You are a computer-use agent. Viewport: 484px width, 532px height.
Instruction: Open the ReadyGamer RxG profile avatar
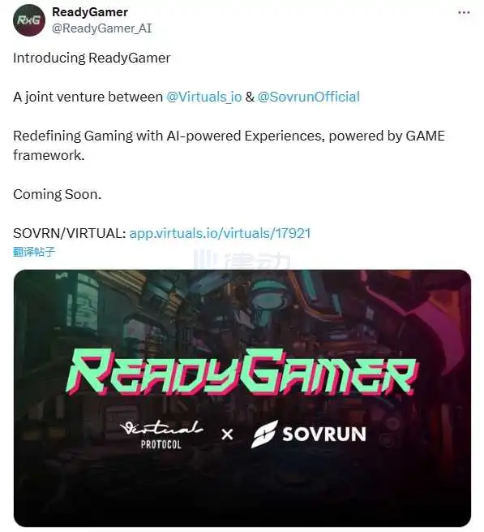29,20
